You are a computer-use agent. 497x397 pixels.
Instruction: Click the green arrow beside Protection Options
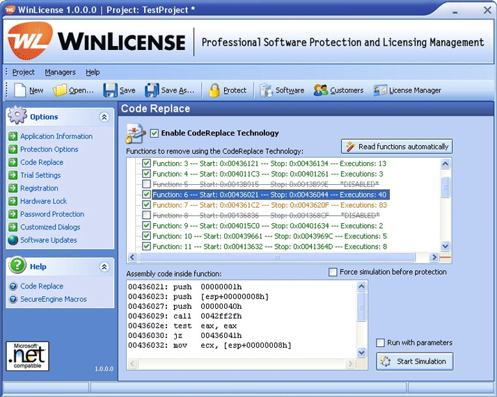(13, 149)
